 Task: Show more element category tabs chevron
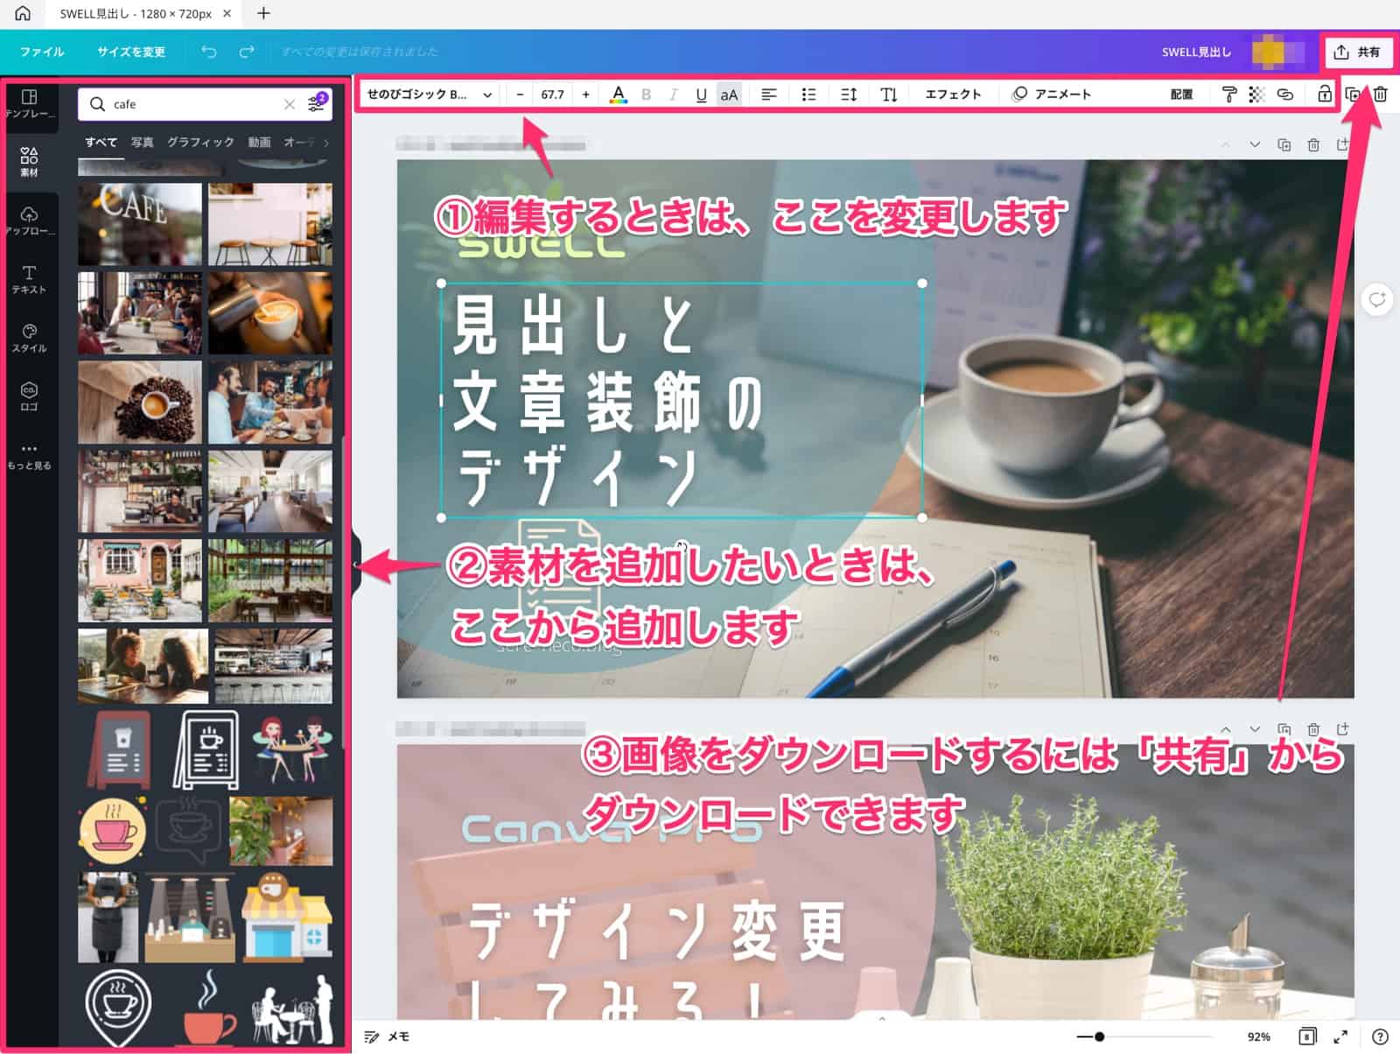point(326,142)
